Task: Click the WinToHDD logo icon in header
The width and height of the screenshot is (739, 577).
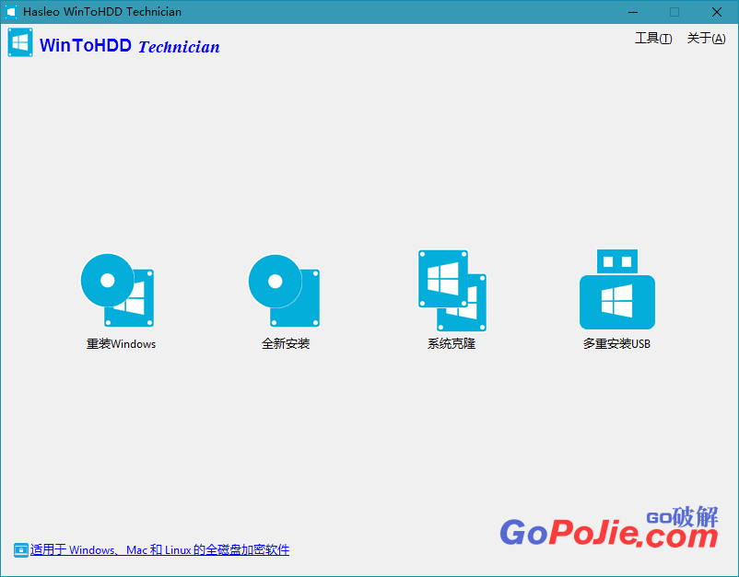Action: 20,42
